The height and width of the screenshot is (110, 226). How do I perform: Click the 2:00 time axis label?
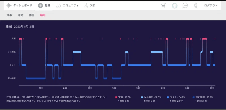(65, 88)
